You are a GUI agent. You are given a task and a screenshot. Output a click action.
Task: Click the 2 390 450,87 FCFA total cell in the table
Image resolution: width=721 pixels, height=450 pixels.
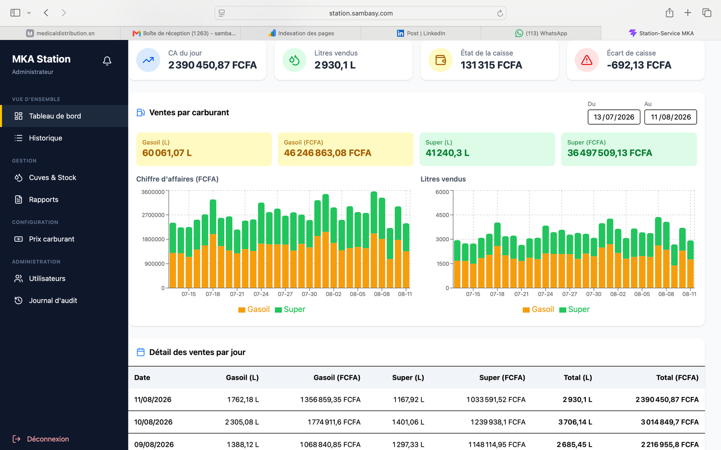pyautogui.click(x=667, y=400)
